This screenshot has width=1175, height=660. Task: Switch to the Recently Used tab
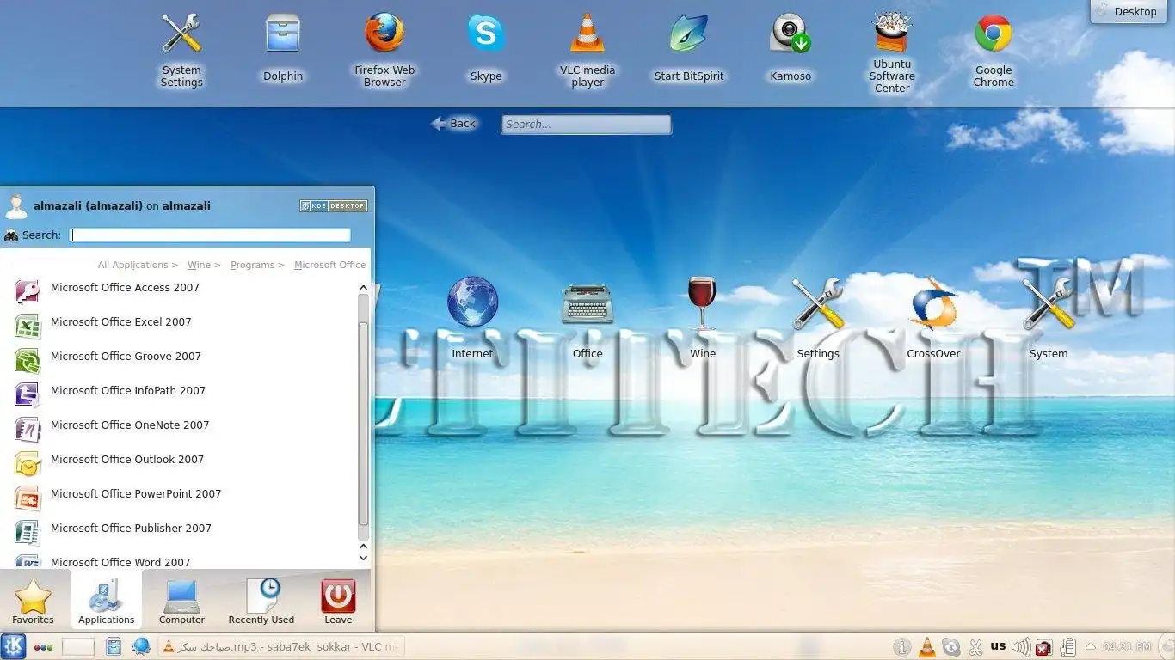(261, 601)
